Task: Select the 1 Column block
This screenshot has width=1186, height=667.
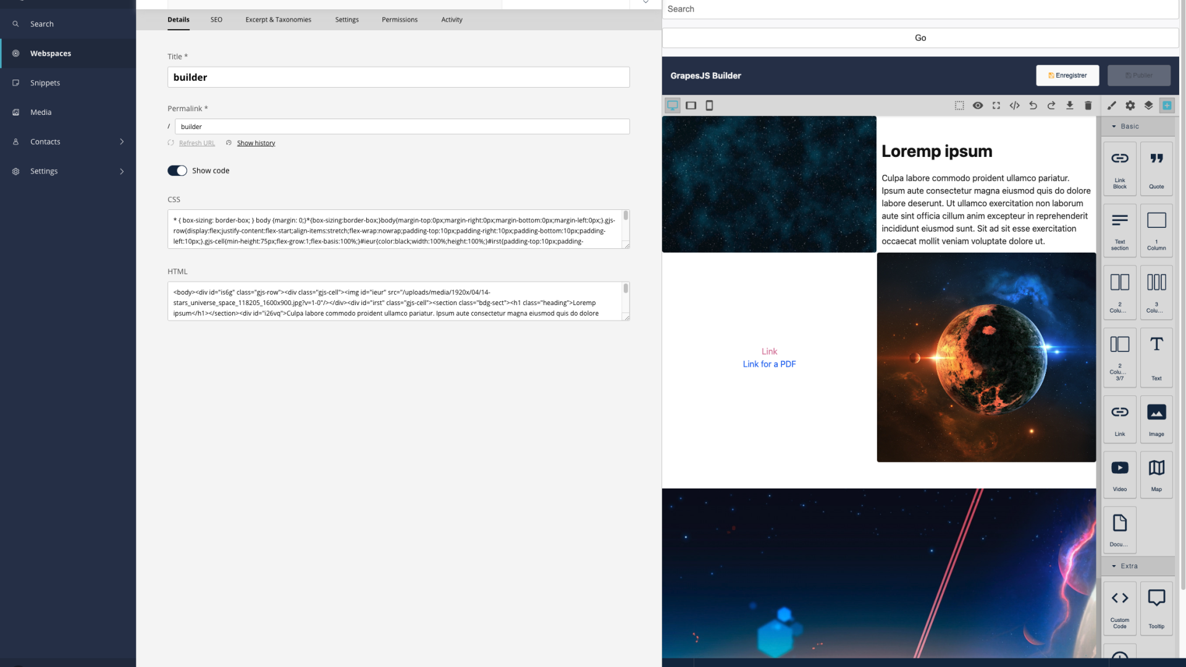Action: pos(1156,230)
